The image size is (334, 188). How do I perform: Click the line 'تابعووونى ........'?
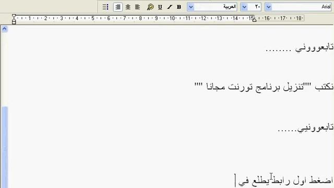pyautogui.click(x=300, y=48)
